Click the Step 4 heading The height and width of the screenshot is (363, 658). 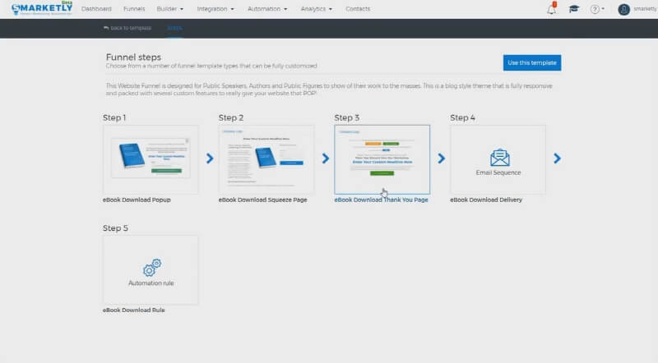click(x=462, y=117)
